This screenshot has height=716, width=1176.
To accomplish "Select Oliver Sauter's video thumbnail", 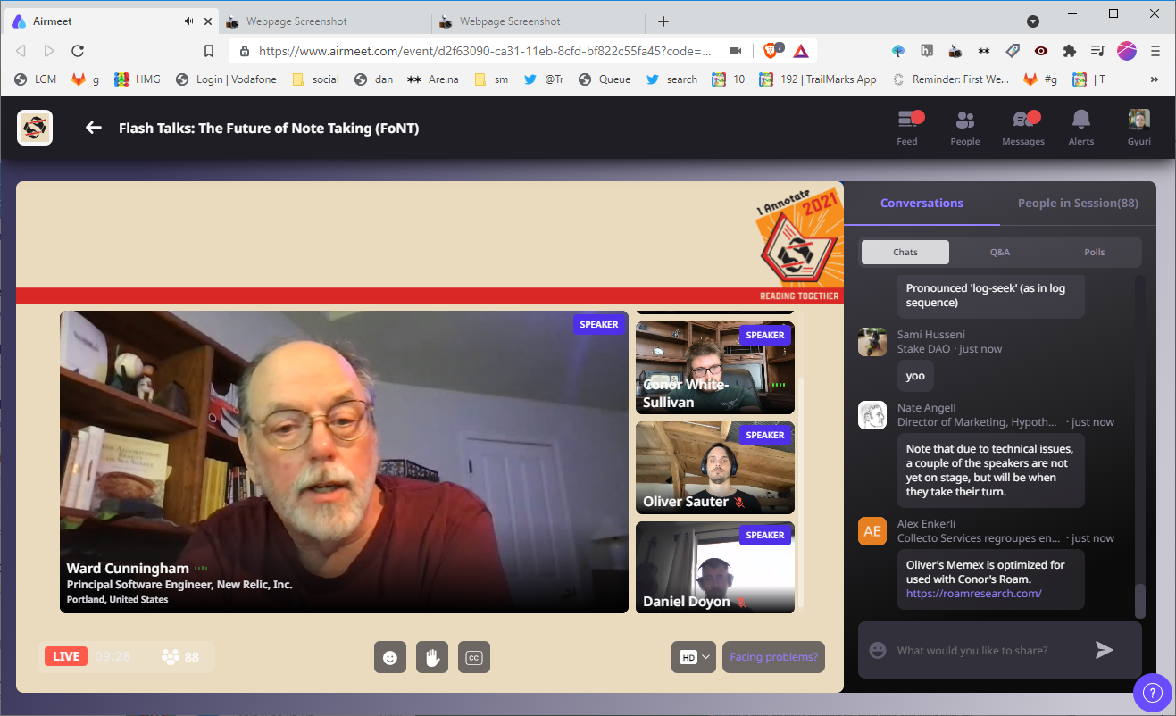I will [x=715, y=468].
